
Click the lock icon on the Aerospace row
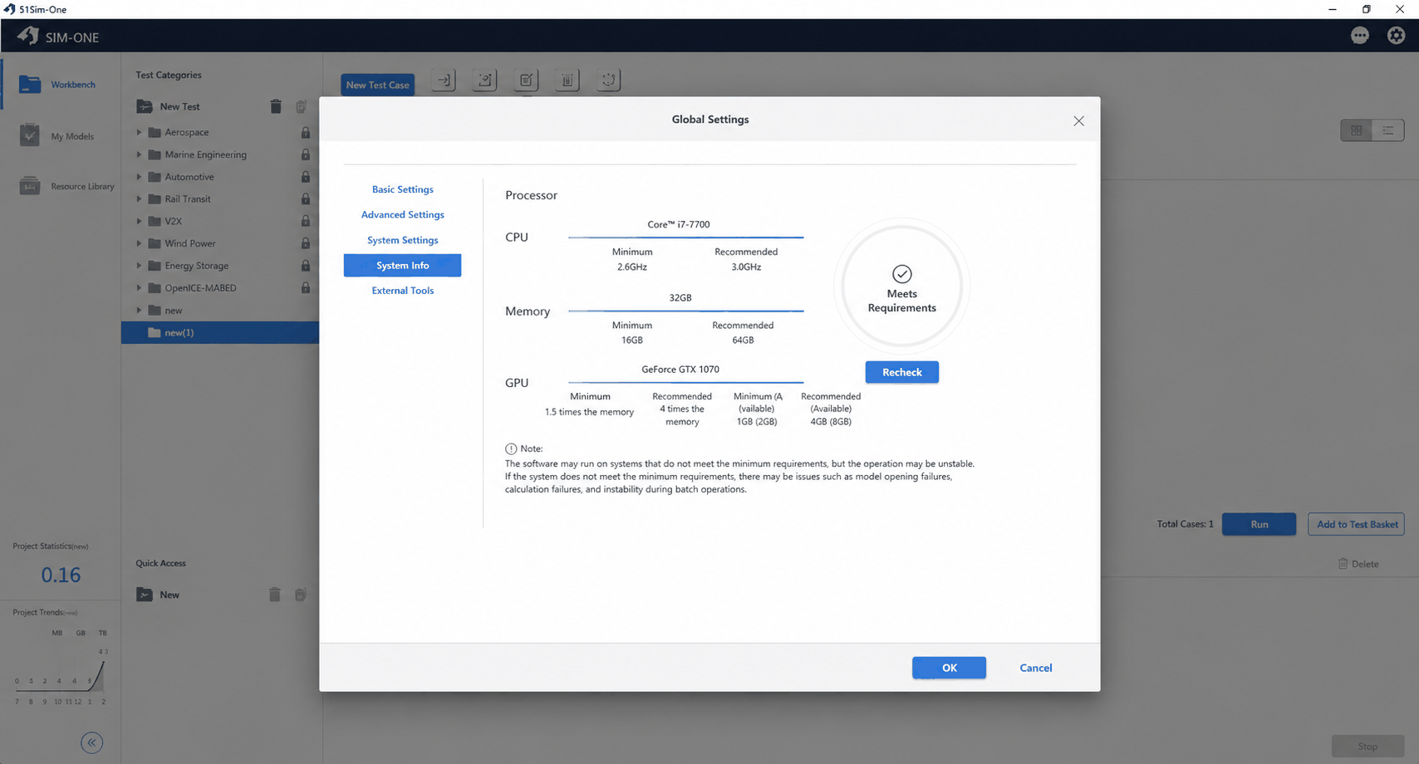[x=306, y=133]
